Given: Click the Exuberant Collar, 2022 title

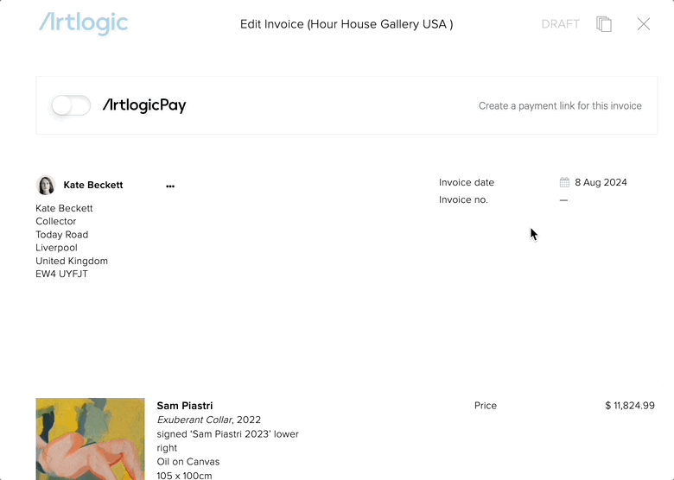Looking at the screenshot, I should [x=209, y=420].
